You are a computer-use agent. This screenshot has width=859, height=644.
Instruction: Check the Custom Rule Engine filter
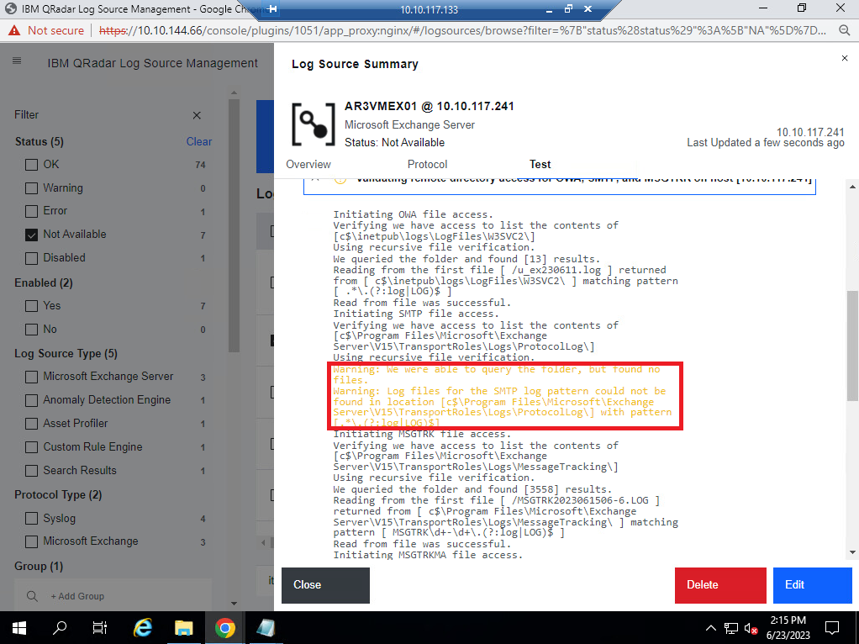(32, 447)
